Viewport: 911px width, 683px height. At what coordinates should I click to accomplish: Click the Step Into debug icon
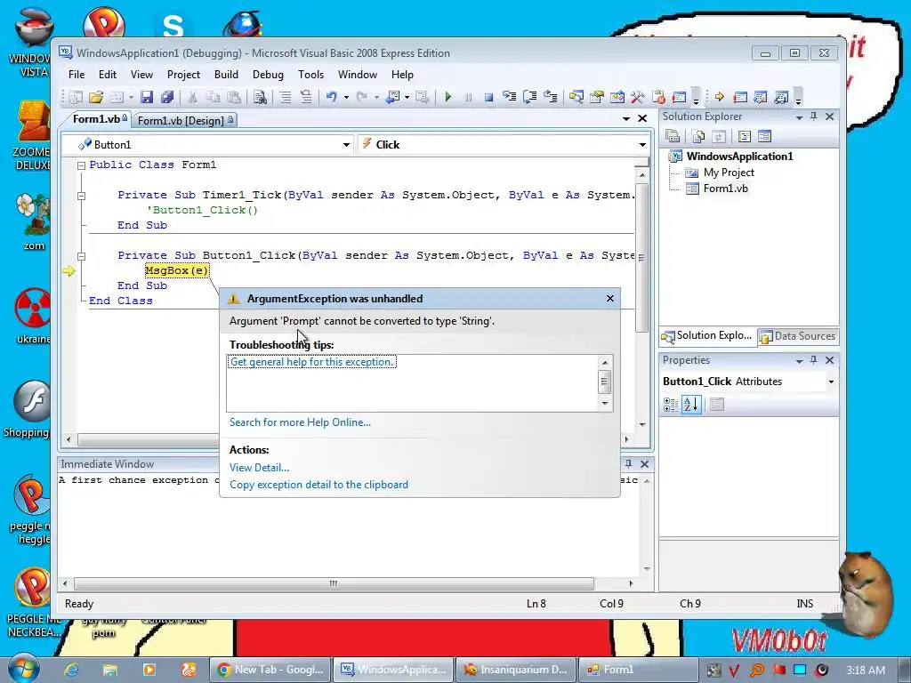[510, 97]
